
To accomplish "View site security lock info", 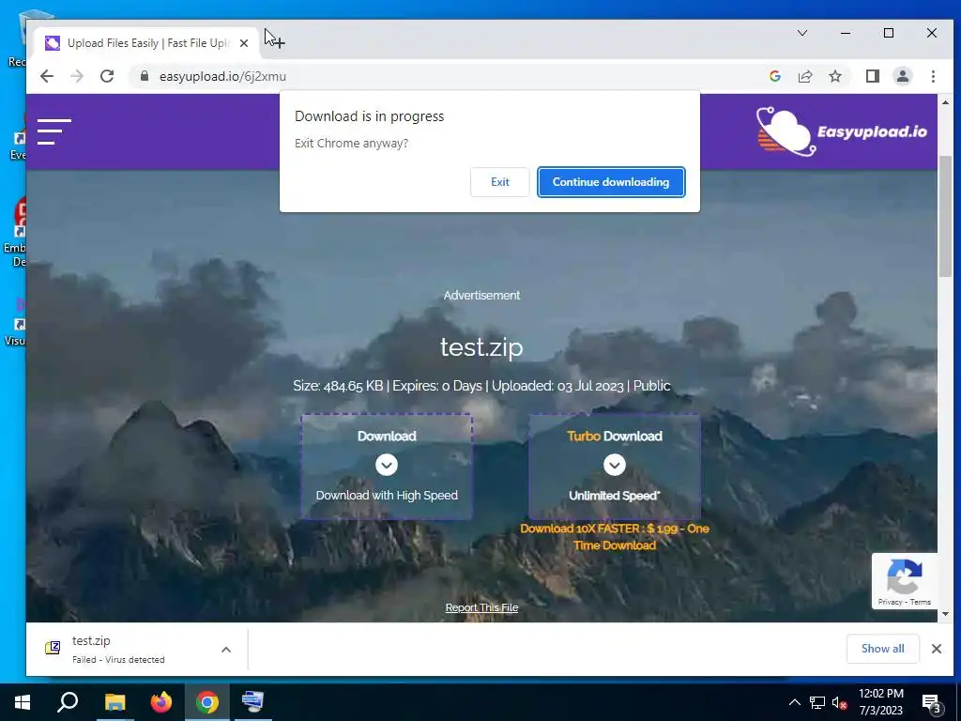I will coord(145,76).
